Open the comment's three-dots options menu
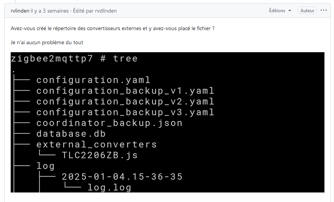The image size is (334, 202). pos(324,11)
